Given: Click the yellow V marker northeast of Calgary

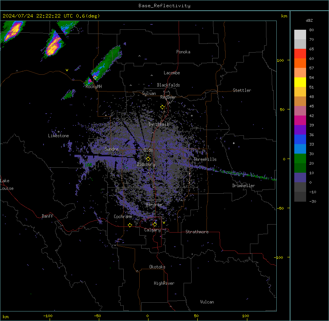Looking at the screenshot, I should [x=164, y=223].
